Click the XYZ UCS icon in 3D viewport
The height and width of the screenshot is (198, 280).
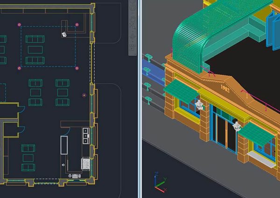pos(161,182)
